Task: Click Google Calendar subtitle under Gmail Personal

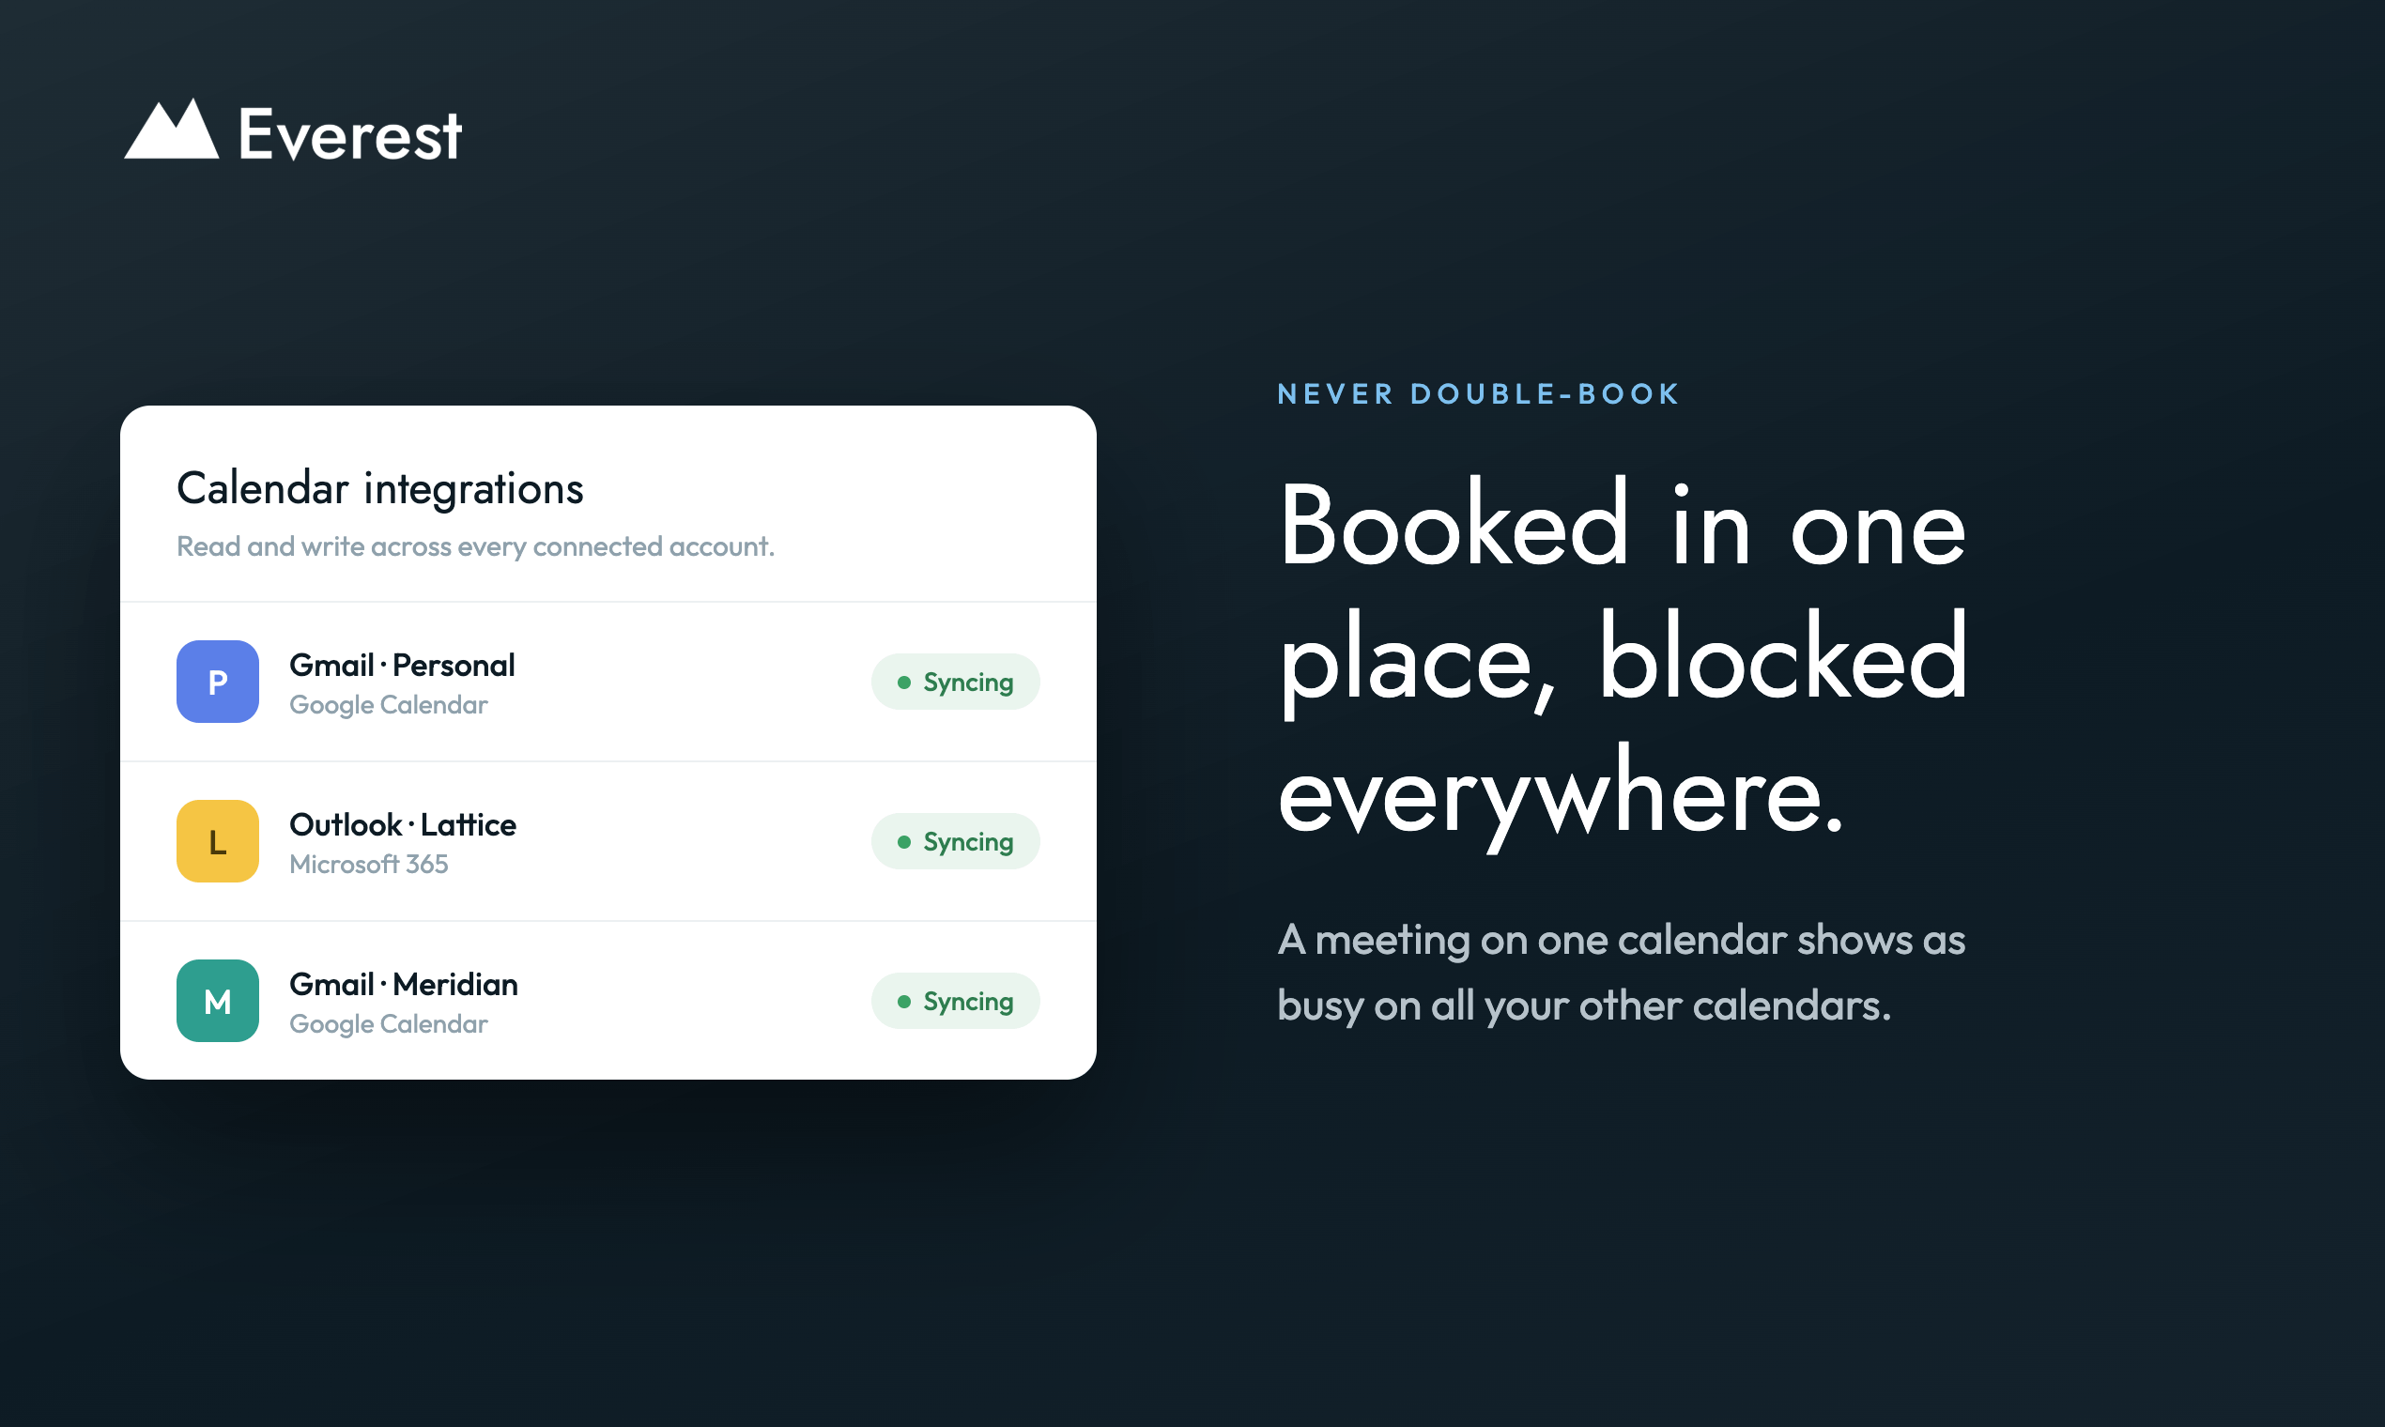Action: [389, 705]
